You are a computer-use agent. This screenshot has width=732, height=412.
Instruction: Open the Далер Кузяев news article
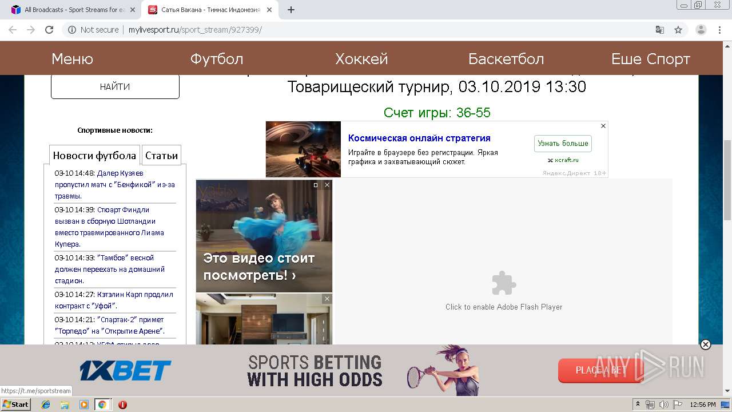114,184
